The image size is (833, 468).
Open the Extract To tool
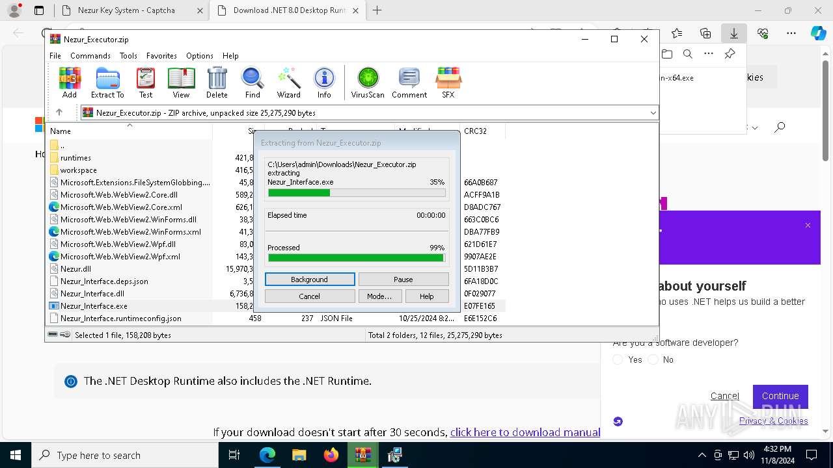107,83
